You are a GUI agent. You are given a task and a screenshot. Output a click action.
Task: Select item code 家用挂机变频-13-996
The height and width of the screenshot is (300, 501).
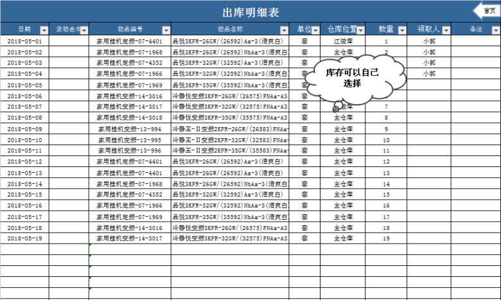pyautogui.click(x=130, y=150)
